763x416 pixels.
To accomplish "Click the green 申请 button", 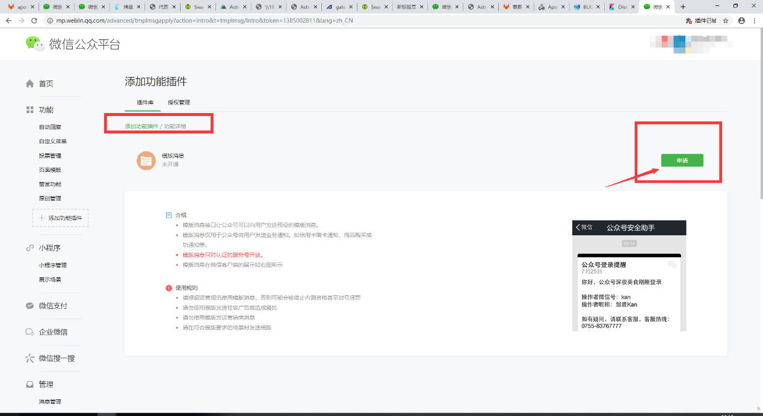I will click(x=682, y=161).
